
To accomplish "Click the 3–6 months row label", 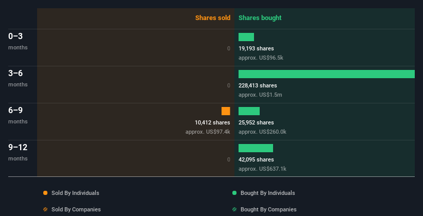I will coord(18,78).
